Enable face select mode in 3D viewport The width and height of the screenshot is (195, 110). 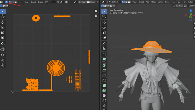point(129,2)
